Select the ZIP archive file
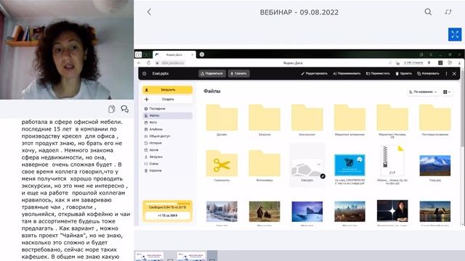The width and height of the screenshot is (465, 261). coord(392,161)
